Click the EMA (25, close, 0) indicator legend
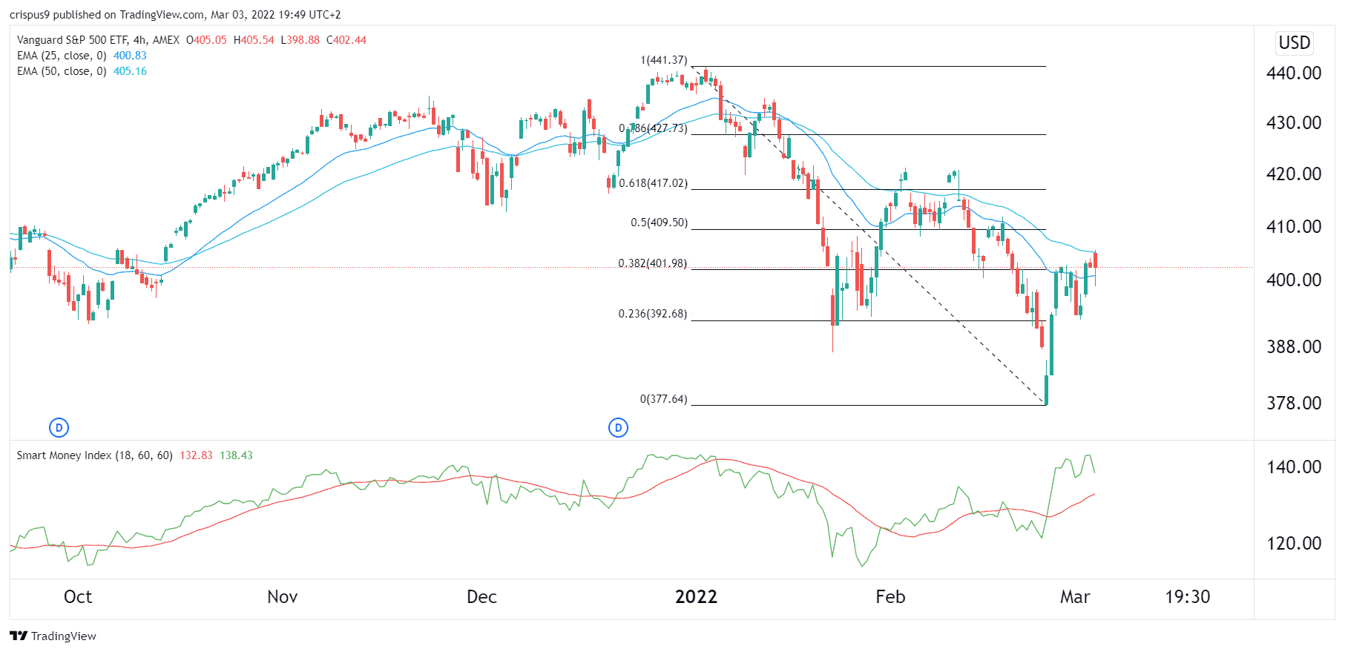This screenshot has width=1345, height=652. click(x=62, y=56)
